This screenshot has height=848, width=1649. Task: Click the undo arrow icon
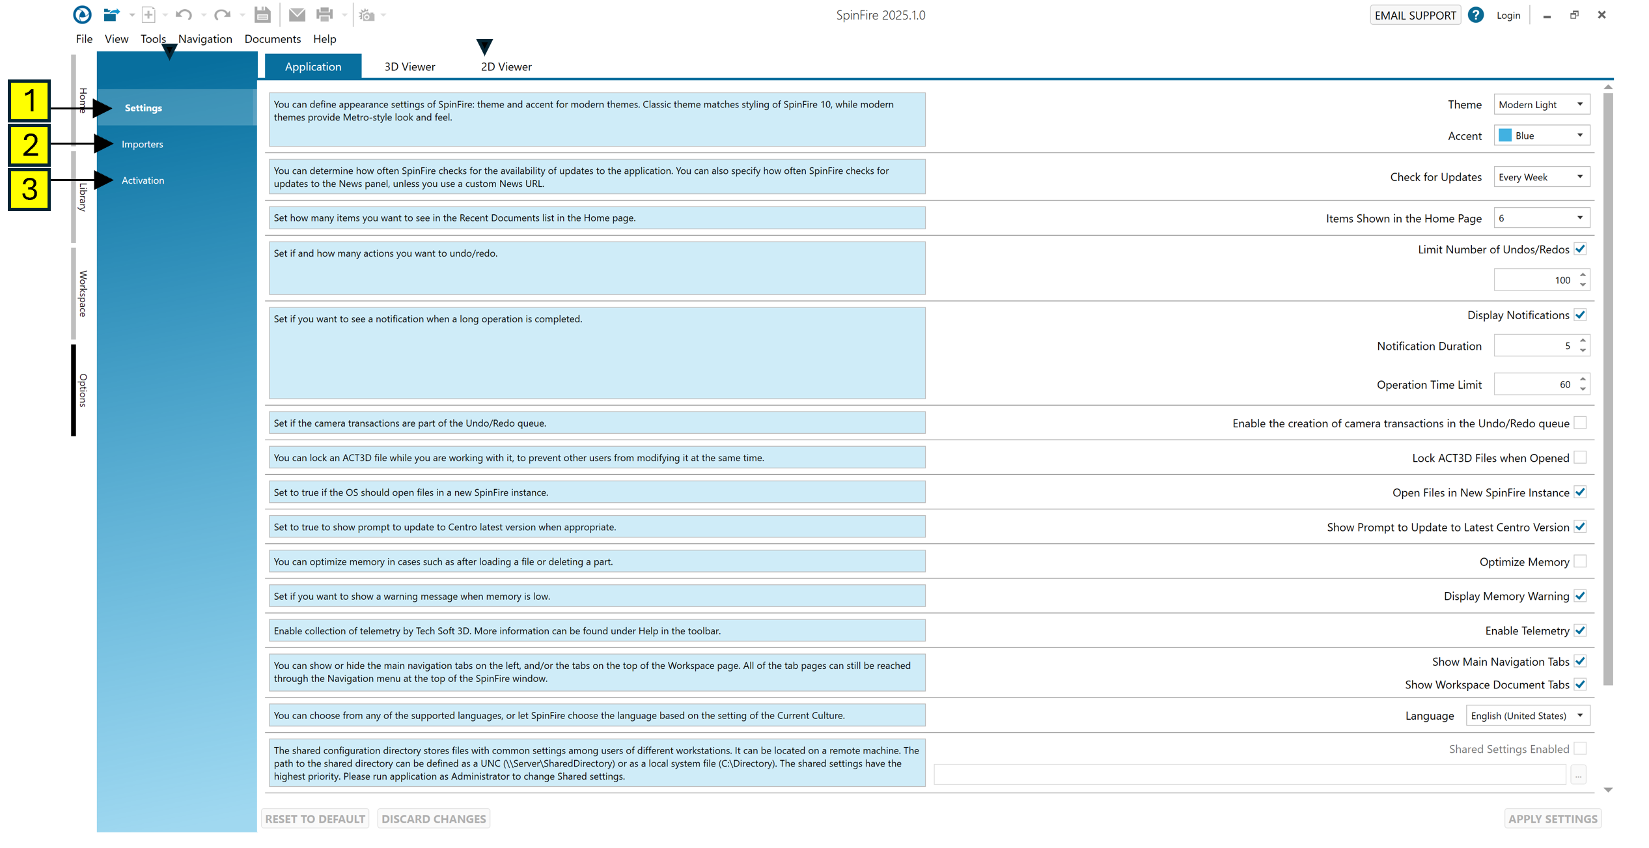pyautogui.click(x=184, y=14)
